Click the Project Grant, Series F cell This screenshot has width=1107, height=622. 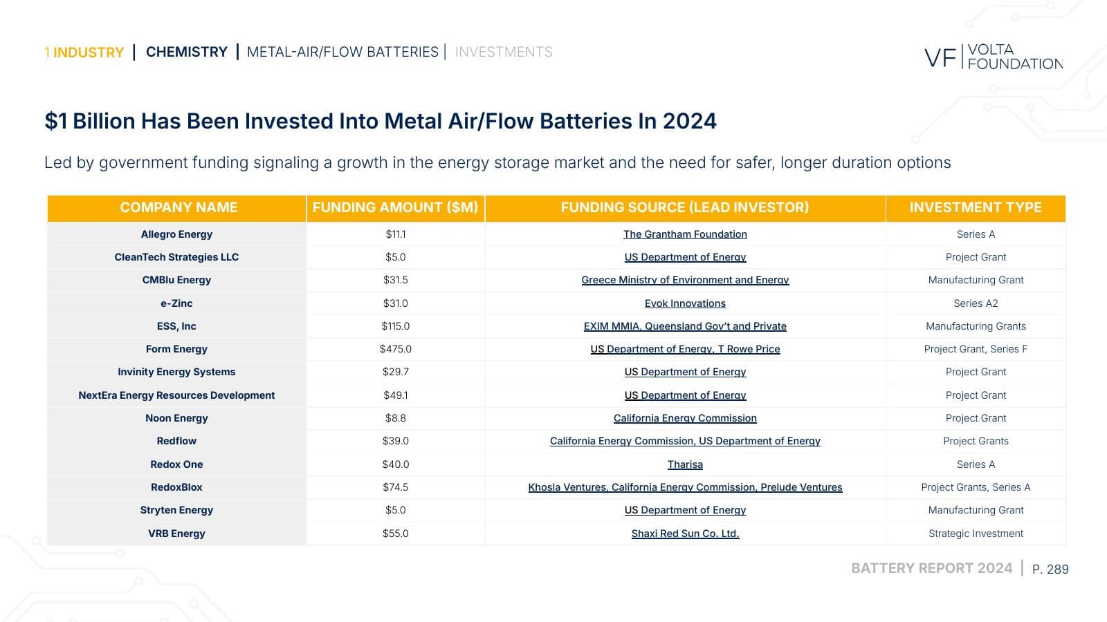tap(976, 349)
